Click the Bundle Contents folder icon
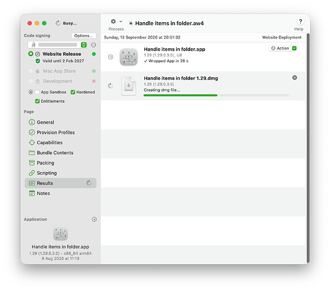330x291 pixels. point(31,152)
